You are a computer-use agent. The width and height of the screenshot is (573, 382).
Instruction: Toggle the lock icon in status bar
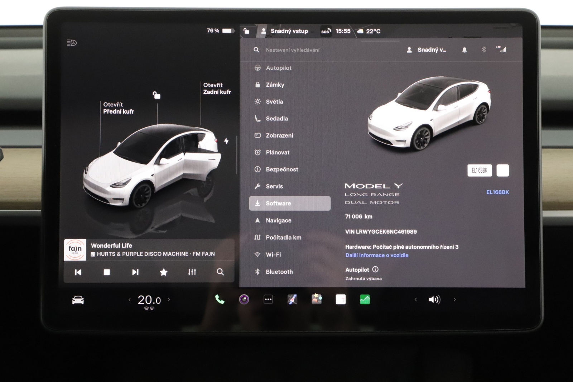click(246, 31)
